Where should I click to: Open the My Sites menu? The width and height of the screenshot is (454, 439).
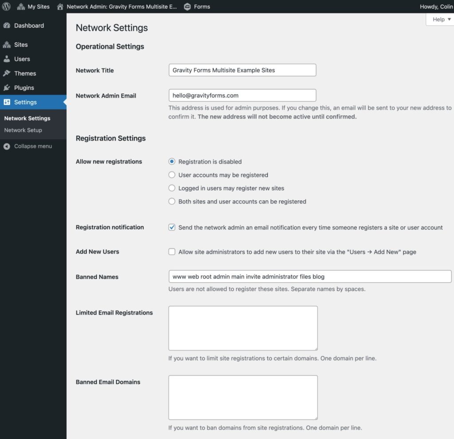point(33,6)
